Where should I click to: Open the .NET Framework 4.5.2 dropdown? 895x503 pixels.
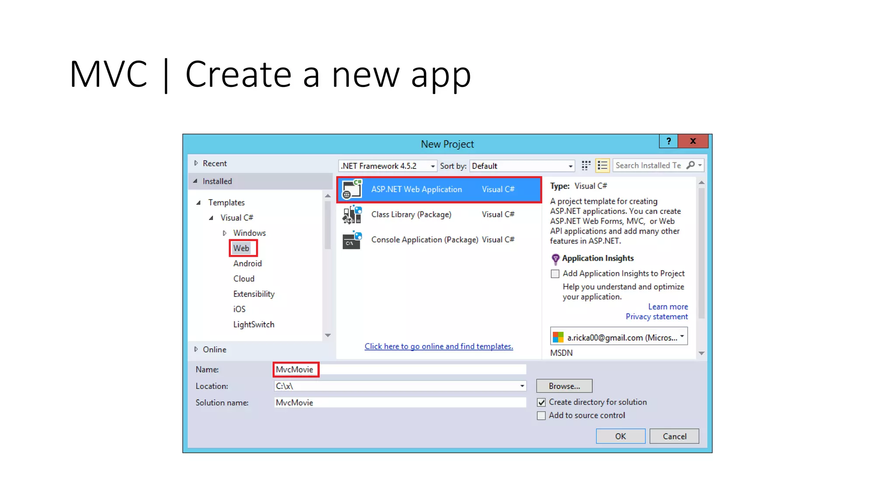pyautogui.click(x=387, y=166)
